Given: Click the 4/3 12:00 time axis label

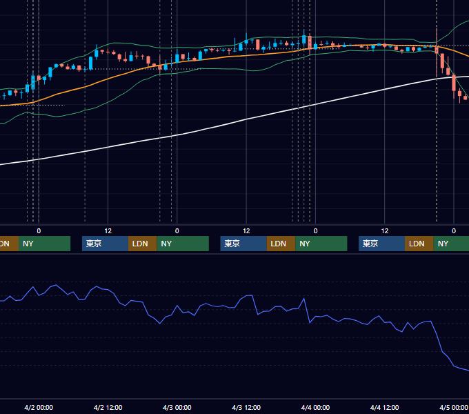Looking at the screenshot, I should pos(246,407).
